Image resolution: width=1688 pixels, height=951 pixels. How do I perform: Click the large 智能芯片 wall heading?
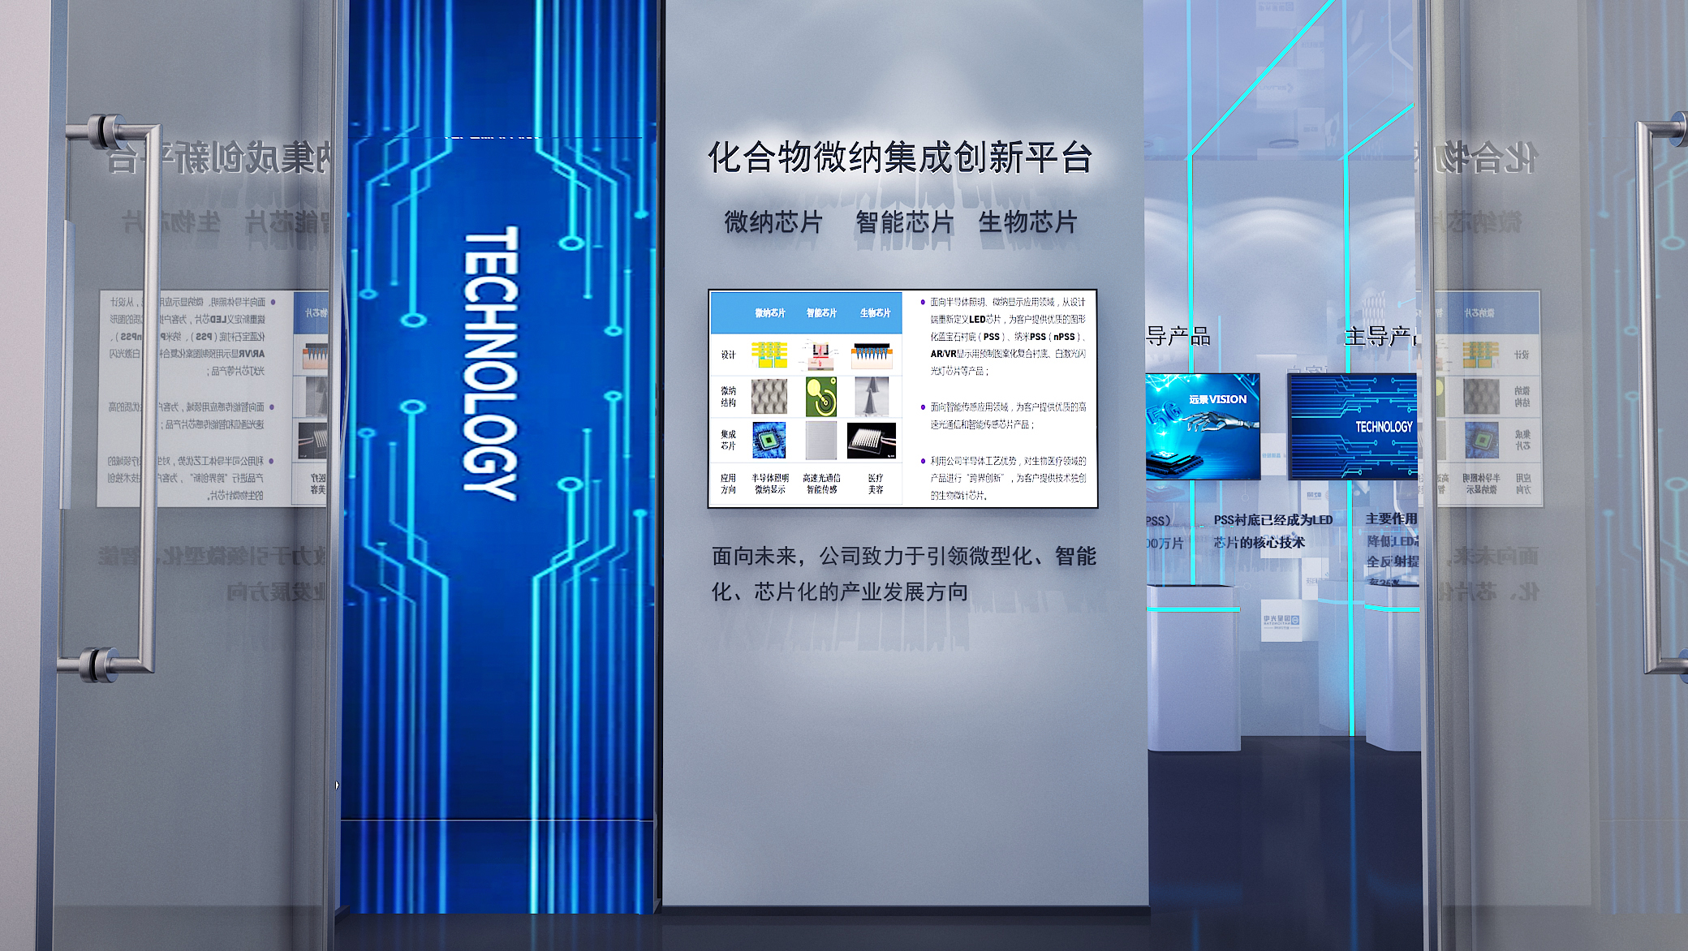[x=904, y=222]
